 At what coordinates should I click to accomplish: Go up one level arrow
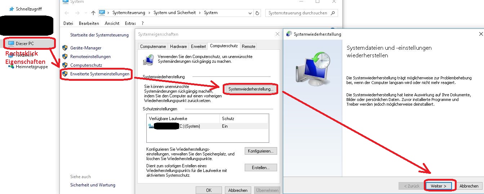(93, 13)
